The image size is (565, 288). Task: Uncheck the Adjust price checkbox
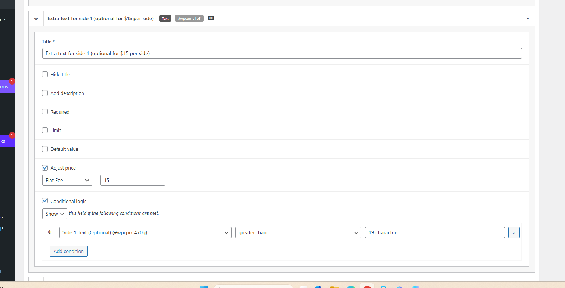(45, 168)
